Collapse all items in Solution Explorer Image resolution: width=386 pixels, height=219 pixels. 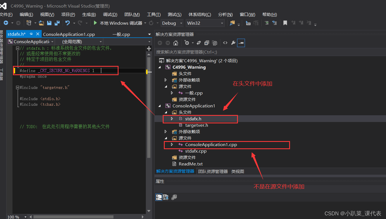click(206, 43)
